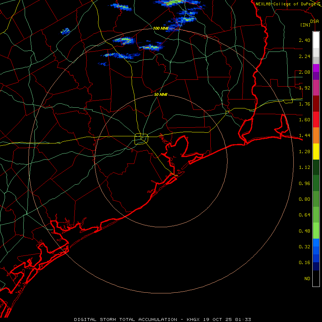Screen dimensions: 322x322
Task: Click the ND no-data label
Action: (x=307, y=279)
